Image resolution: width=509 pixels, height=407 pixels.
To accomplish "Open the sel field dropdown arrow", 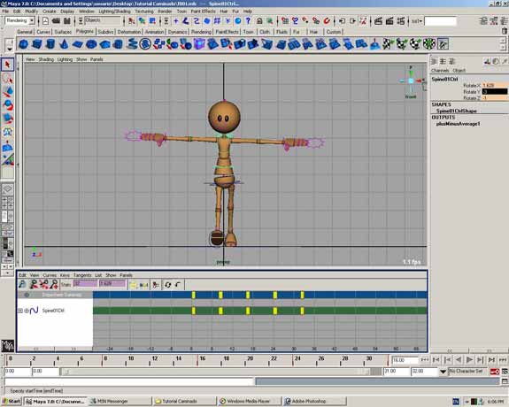I will (420, 21).
